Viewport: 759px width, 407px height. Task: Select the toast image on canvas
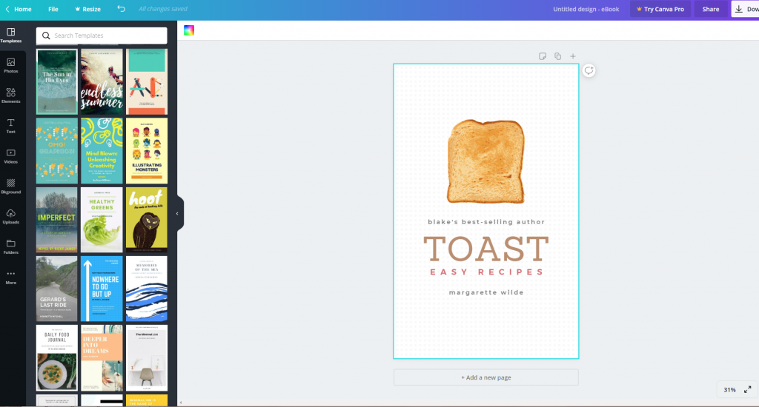pos(485,161)
